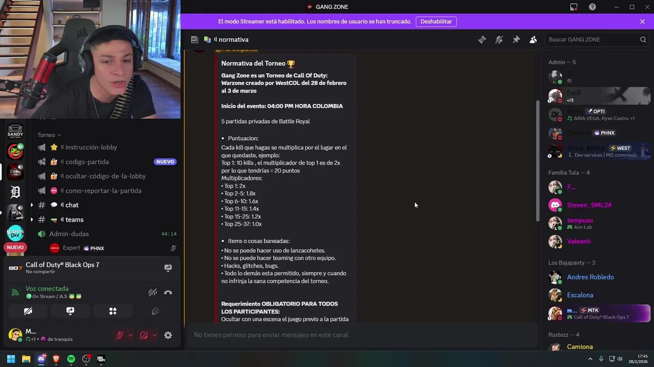
Task: Disconnect from voice with hang-up icon
Action: [x=168, y=292]
